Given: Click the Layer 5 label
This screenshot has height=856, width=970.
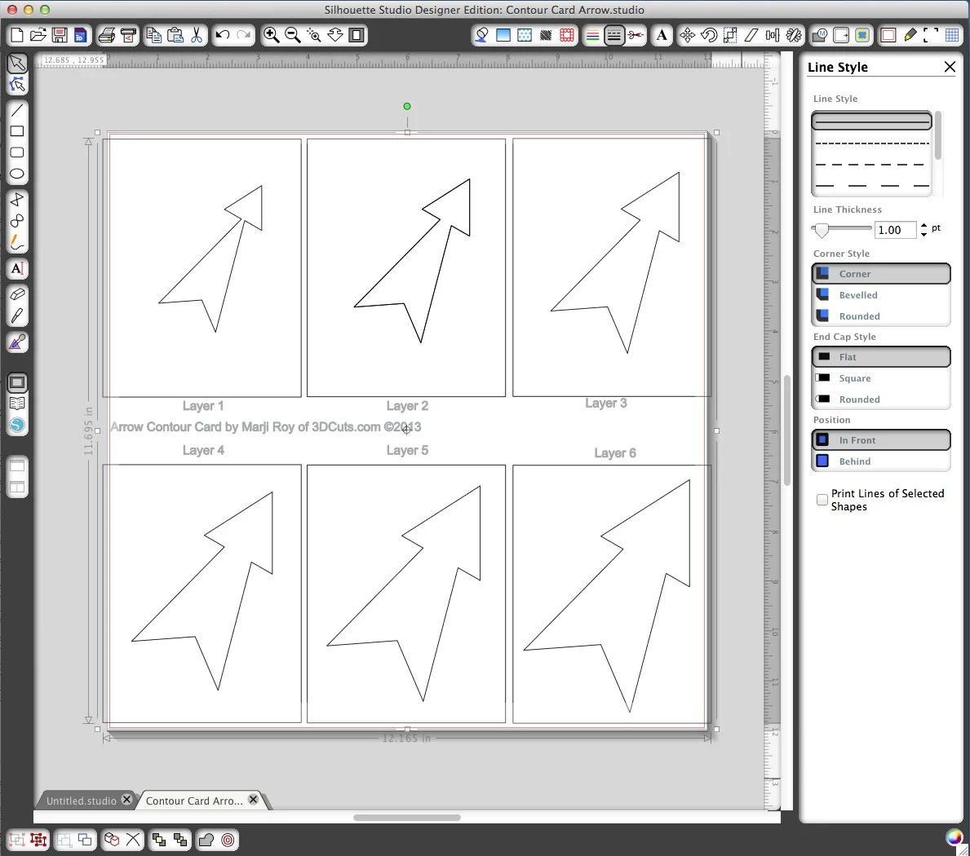Looking at the screenshot, I should tap(407, 451).
